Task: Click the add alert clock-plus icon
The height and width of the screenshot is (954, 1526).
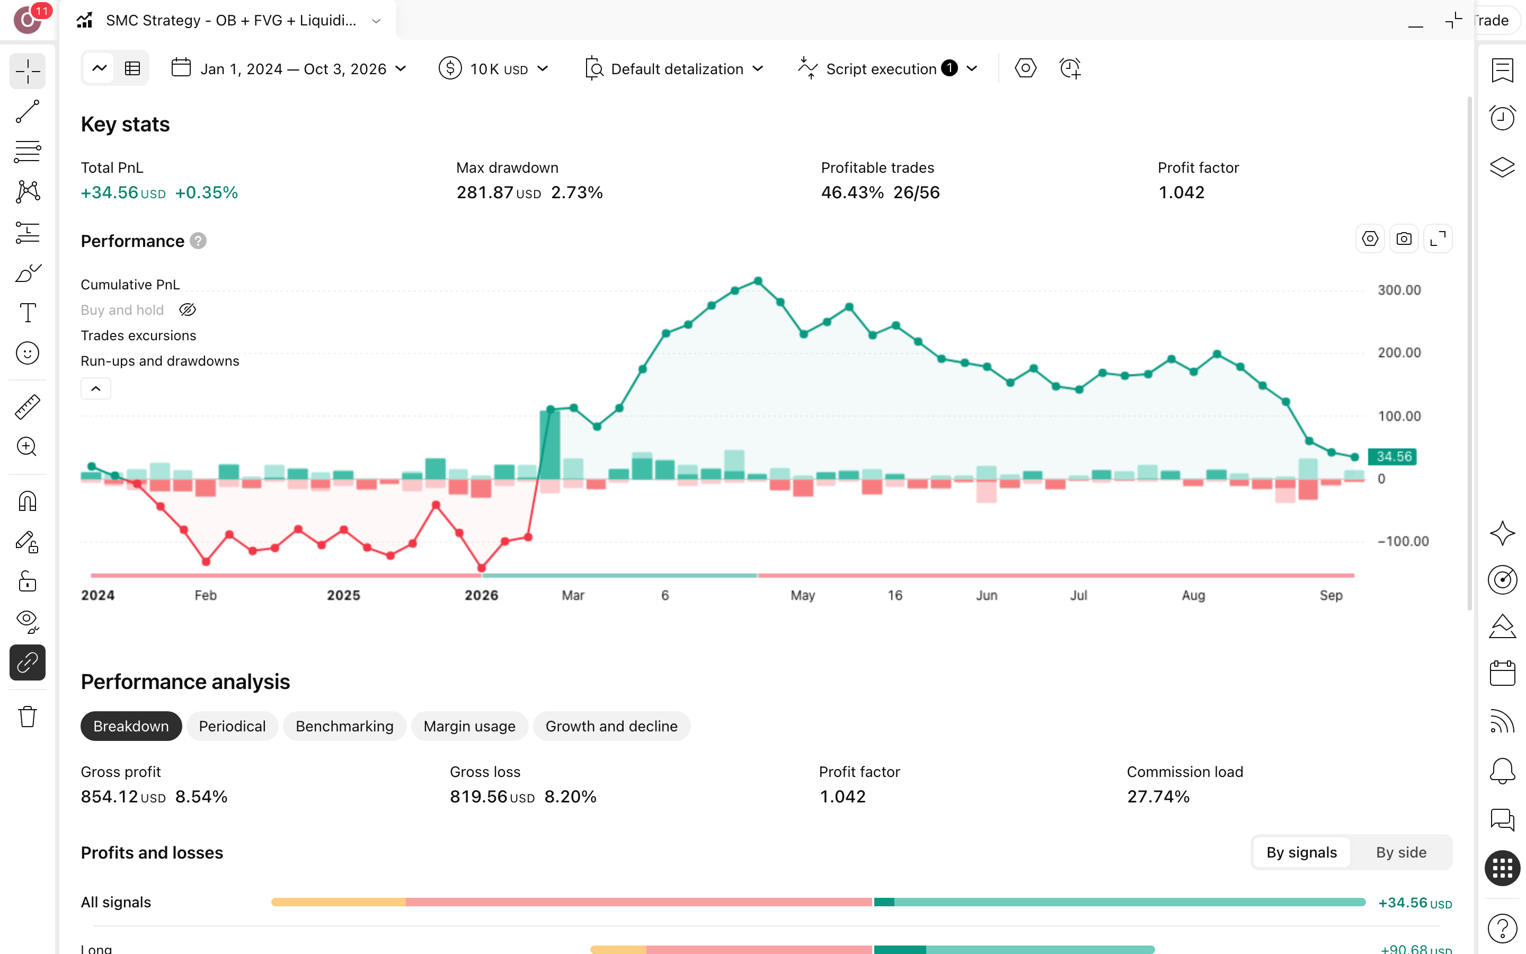Action: (x=1070, y=68)
